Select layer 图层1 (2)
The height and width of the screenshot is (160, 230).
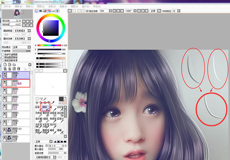[x=16, y=131]
